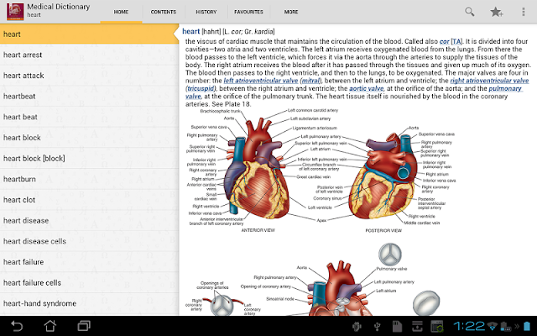Open the 'left atrioventricular valve' link
The height and width of the screenshot is (336, 537).
(261, 81)
